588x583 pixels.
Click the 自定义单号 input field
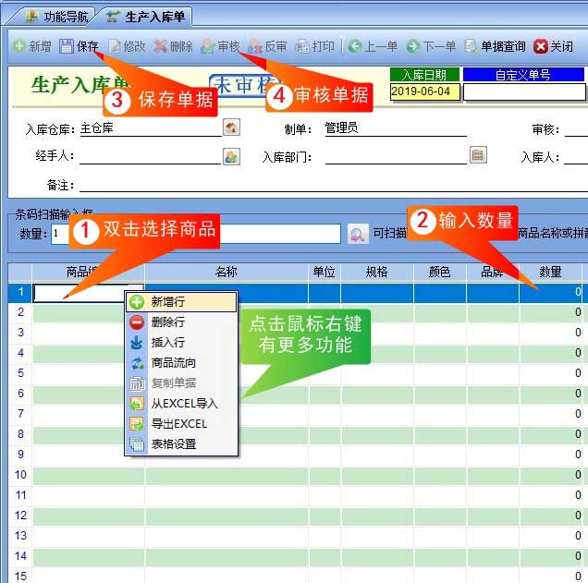click(x=524, y=91)
